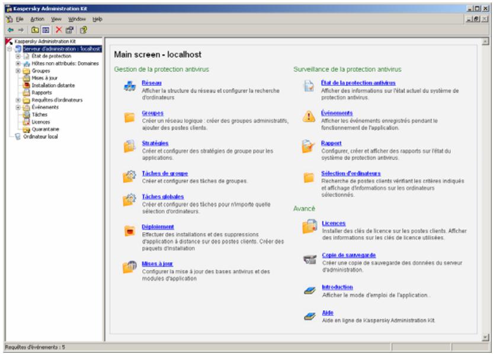Click the main-pane Licences folder icon
493x354 pixels.
pyautogui.click(x=309, y=227)
